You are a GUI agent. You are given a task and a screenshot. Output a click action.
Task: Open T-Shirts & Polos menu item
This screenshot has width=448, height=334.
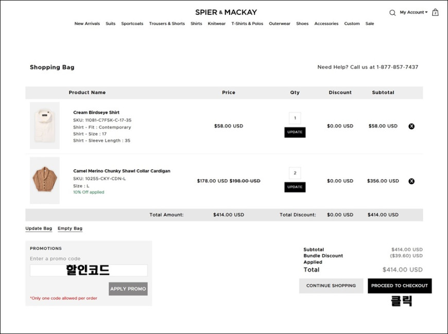pos(247,24)
